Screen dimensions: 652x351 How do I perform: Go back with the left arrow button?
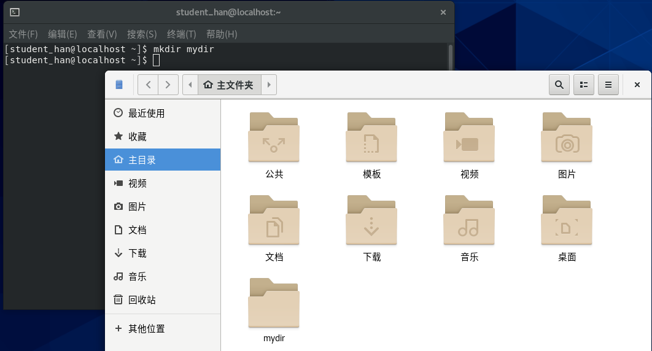[x=148, y=85]
